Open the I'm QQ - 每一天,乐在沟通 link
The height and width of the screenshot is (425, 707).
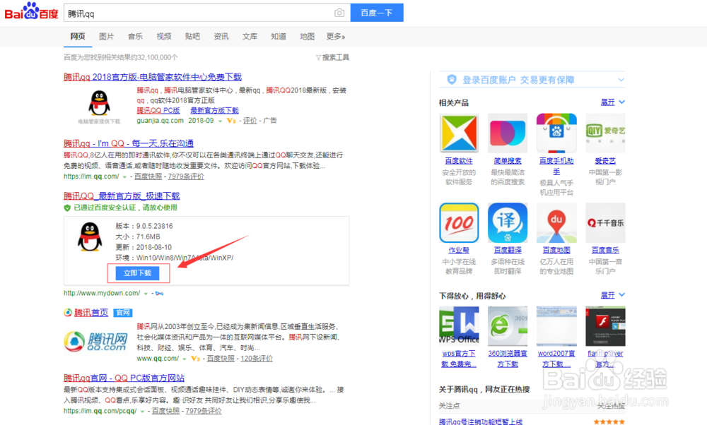pyautogui.click(x=129, y=143)
